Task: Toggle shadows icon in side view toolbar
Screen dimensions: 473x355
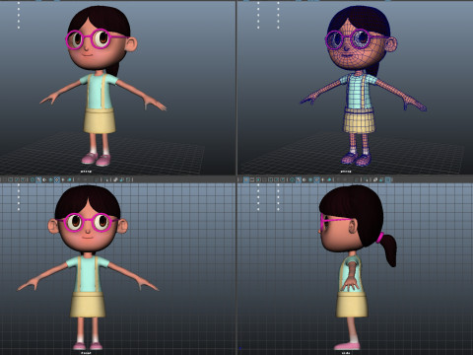Action: (329, 179)
